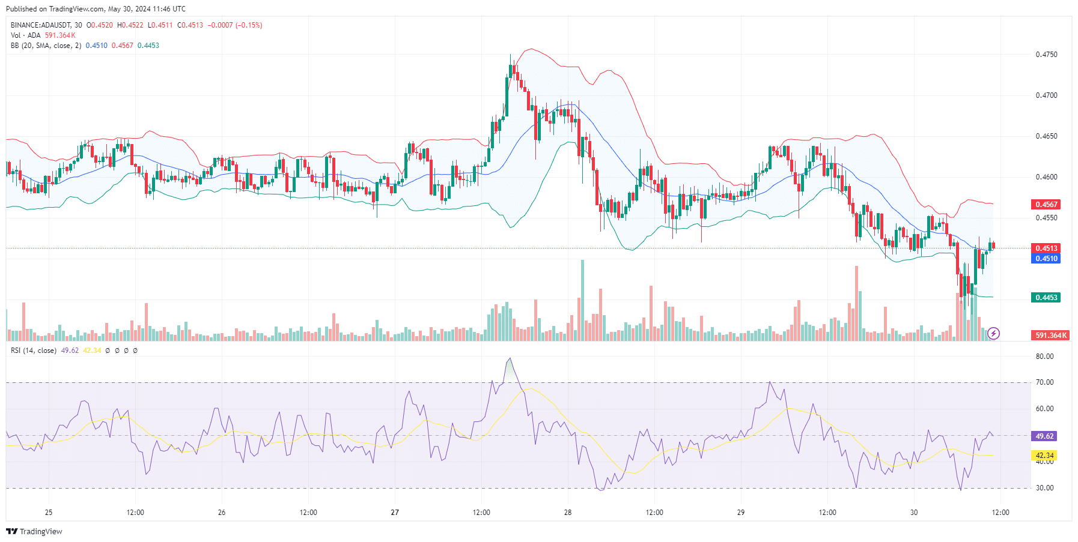Click the Vol · ADA indicator label
The width and height of the screenshot is (1078, 542).
click(26, 35)
